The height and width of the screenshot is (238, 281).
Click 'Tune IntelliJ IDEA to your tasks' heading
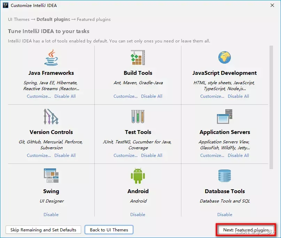point(48,31)
